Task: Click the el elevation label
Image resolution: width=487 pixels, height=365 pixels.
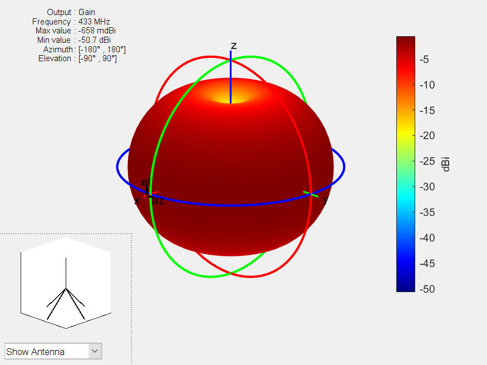Action: [x=146, y=182]
